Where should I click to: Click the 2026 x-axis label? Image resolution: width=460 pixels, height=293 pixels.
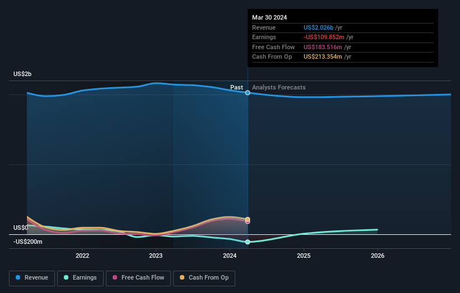tap(378, 256)
